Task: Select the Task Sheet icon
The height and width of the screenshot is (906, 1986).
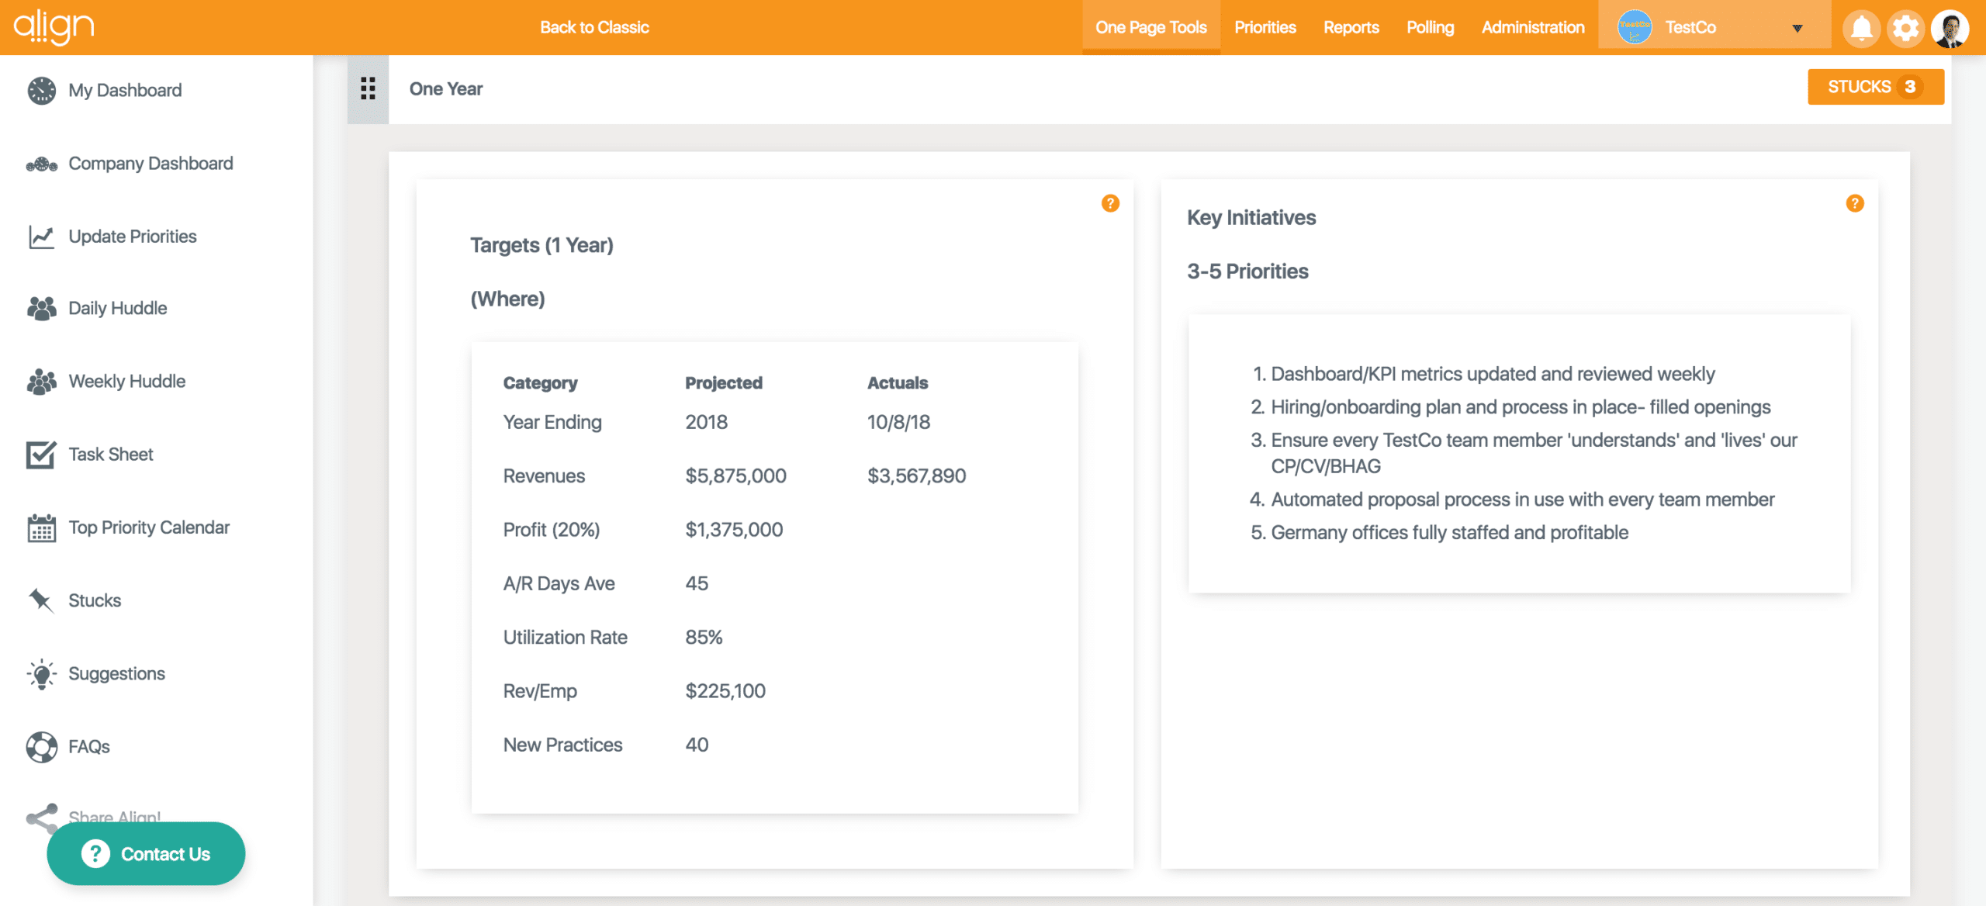Action: point(40,454)
